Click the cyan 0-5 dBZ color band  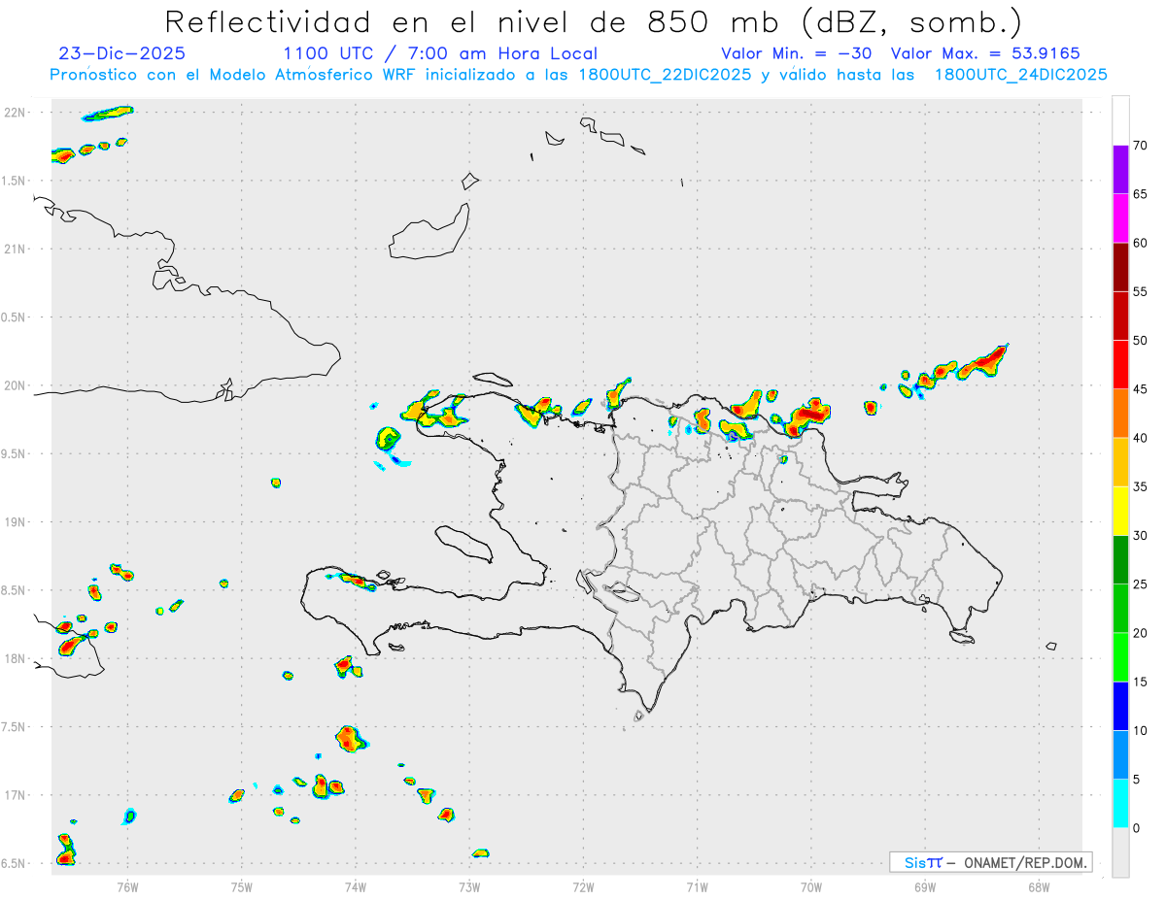tap(1120, 804)
